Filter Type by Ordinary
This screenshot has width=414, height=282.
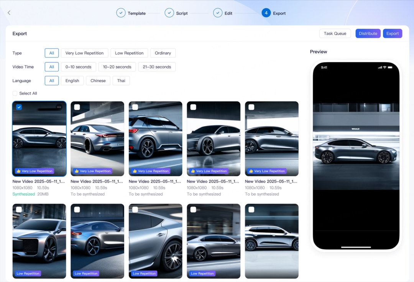[163, 53]
